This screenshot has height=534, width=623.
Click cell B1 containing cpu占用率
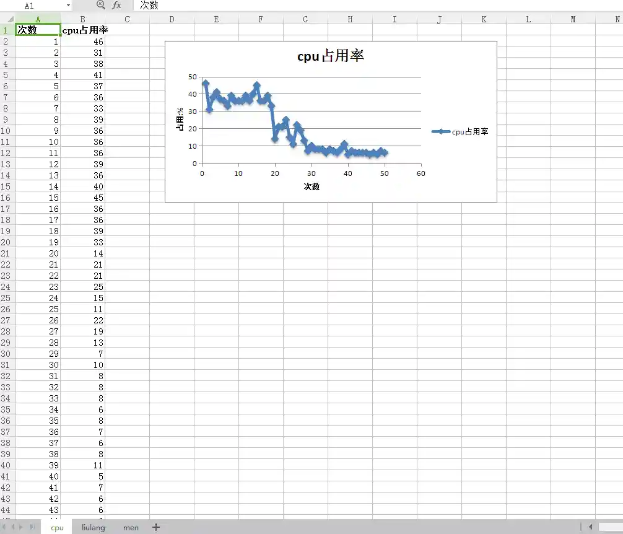pyautogui.click(x=82, y=30)
